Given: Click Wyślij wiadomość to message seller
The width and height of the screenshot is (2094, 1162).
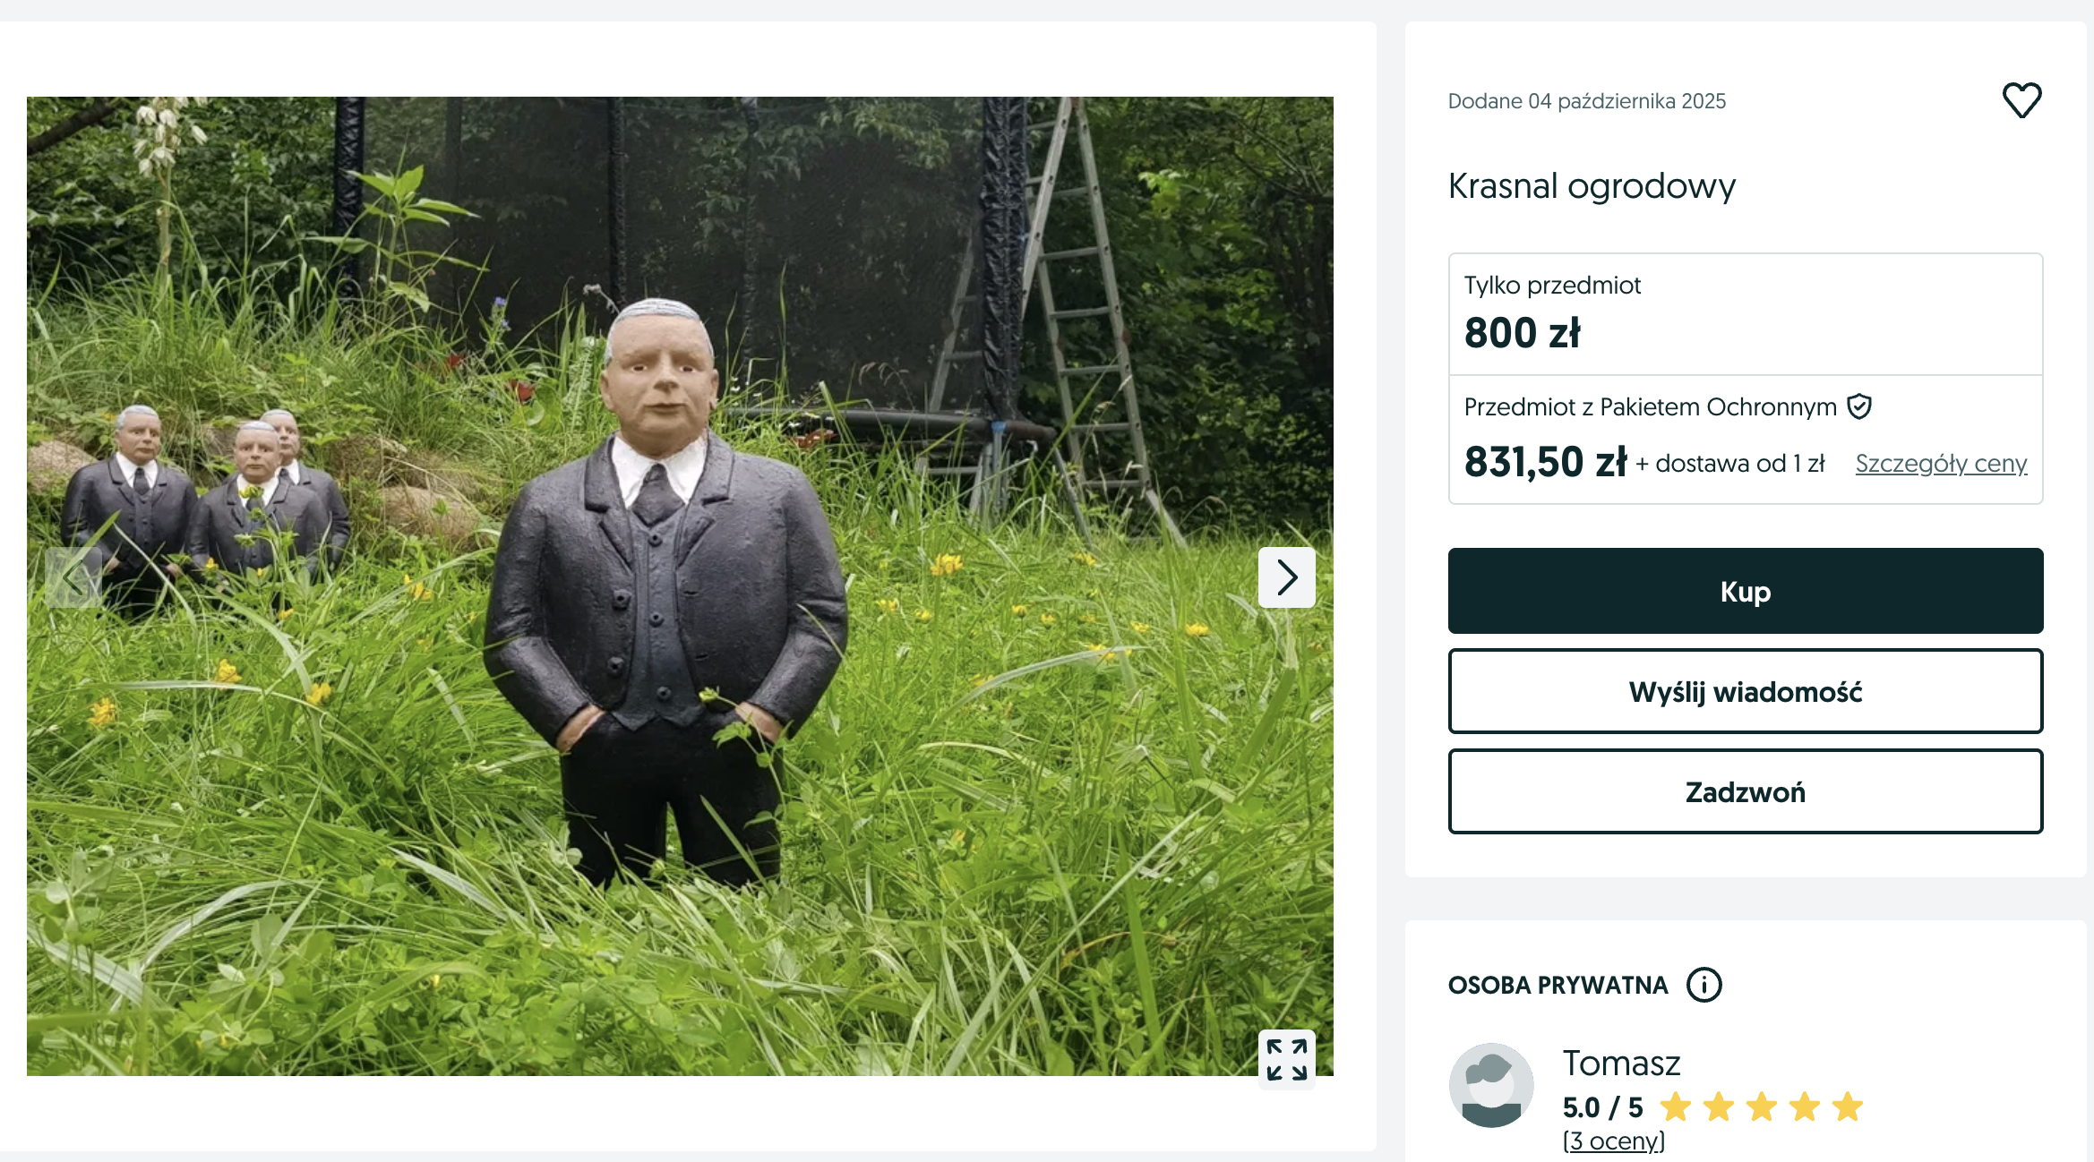Looking at the screenshot, I should click(1745, 692).
